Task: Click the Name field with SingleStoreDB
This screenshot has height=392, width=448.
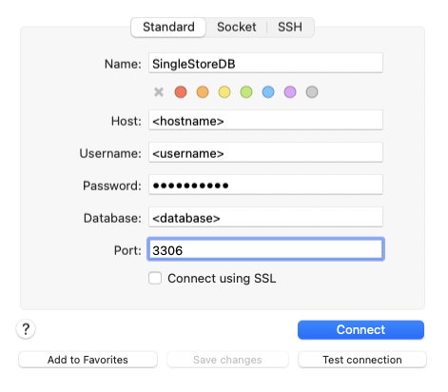Action: pos(265,63)
